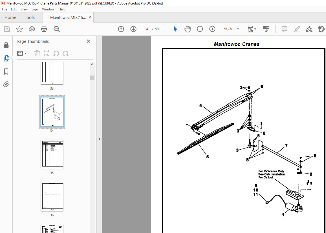Activate the Hand pan tool
This screenshot has width=326, height=233.
click(187, 29)
